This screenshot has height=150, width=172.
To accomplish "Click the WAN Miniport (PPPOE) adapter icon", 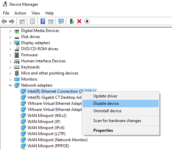I will [23, 146].
